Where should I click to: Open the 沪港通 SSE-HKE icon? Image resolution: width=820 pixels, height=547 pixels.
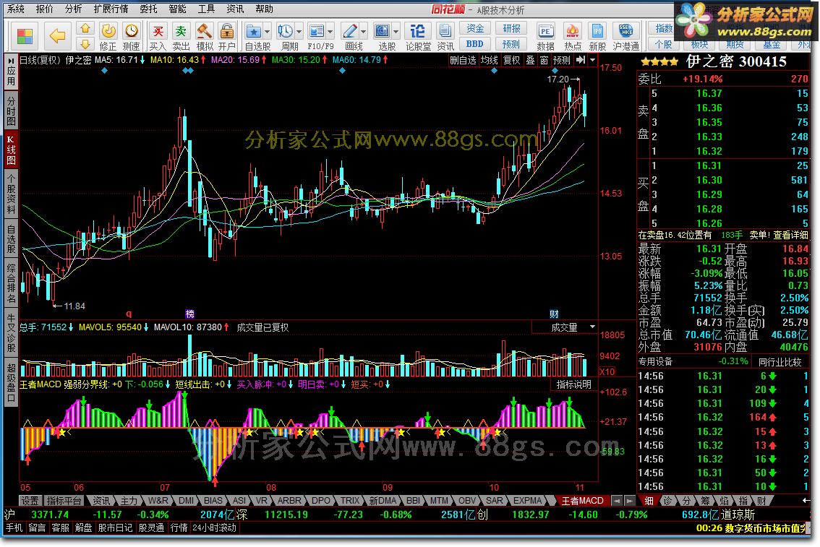(x=626, y=37)
